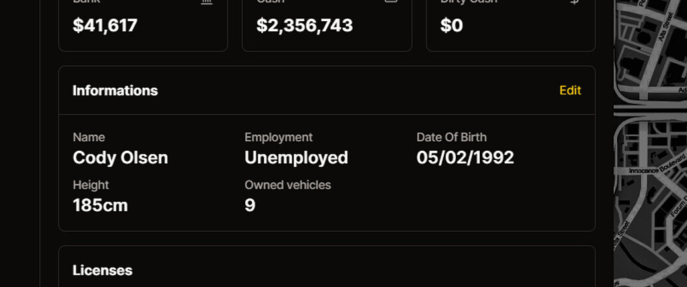Click the Informations section heading

pos(115,90)
